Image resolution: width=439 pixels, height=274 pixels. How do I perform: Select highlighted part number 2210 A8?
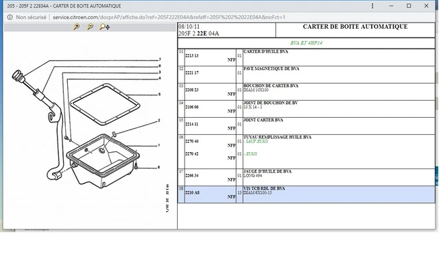click(x=192, y=192)
